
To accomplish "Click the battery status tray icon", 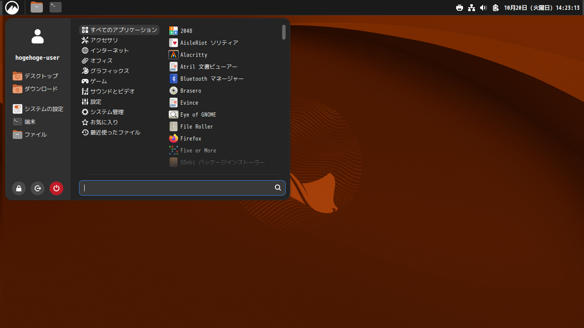I will 496,8.
